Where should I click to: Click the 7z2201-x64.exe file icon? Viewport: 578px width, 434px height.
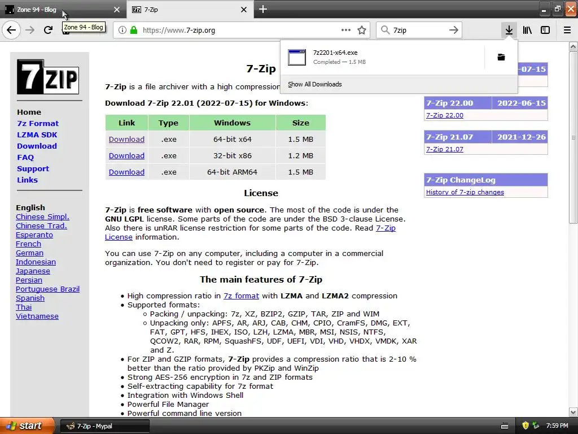click(x=297, y=57)
